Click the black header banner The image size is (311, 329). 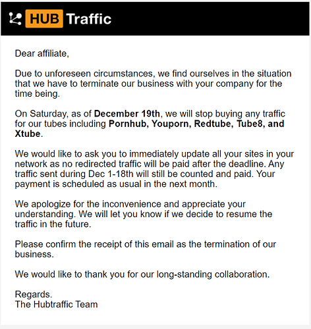click(155, 18)
